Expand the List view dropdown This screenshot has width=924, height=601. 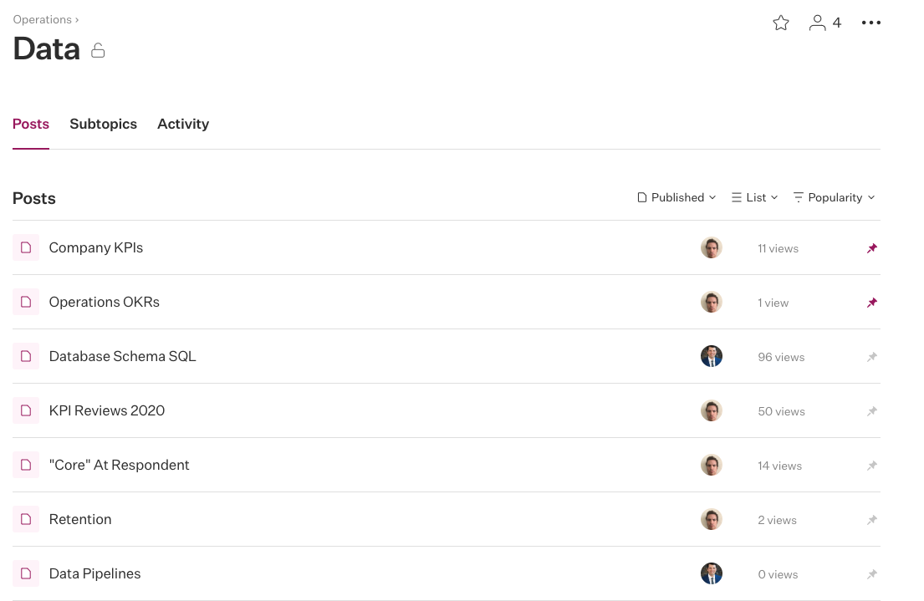(x=754, y=197)
